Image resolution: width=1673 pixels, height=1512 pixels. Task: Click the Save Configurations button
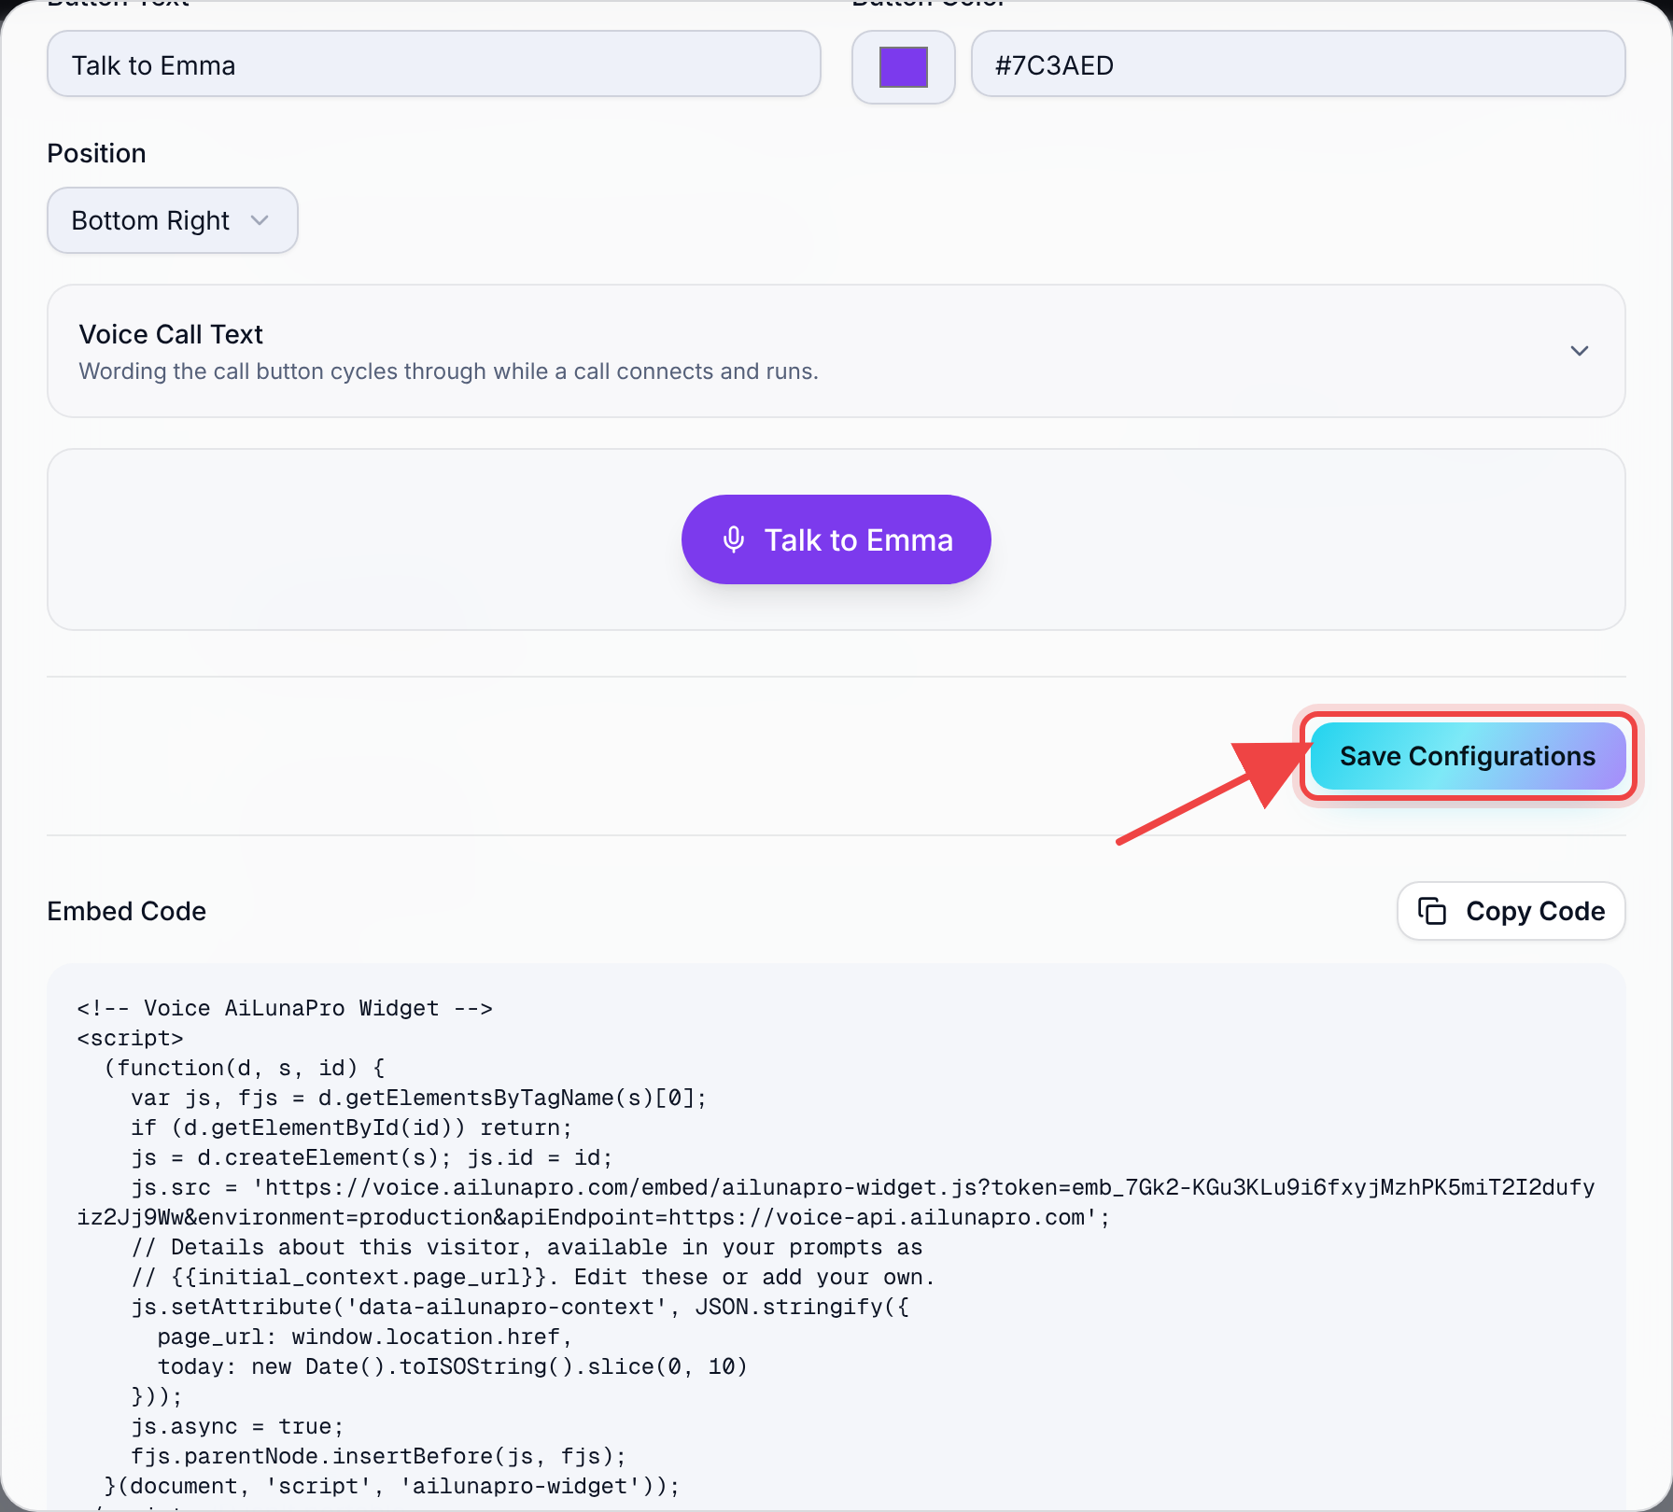[x=1468, y=756]
